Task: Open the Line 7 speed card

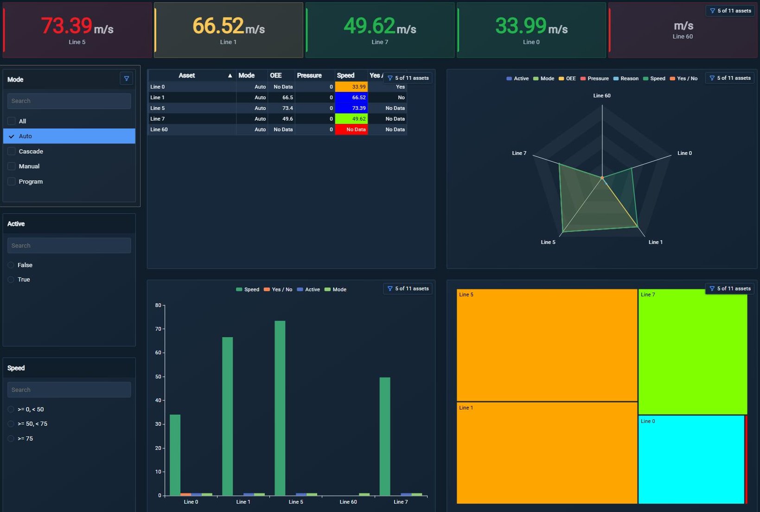Action: coord(380,30)
